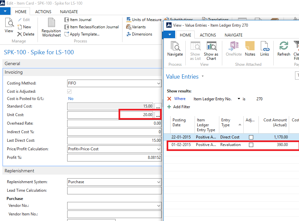Click Add Filter plus icon
This screenshot has width=299, height=221.
tap(169, 107)
